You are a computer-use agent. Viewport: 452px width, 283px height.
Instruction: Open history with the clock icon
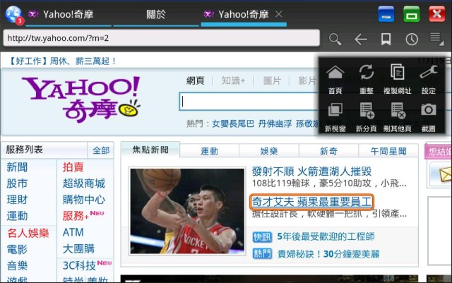coord(412,40)
